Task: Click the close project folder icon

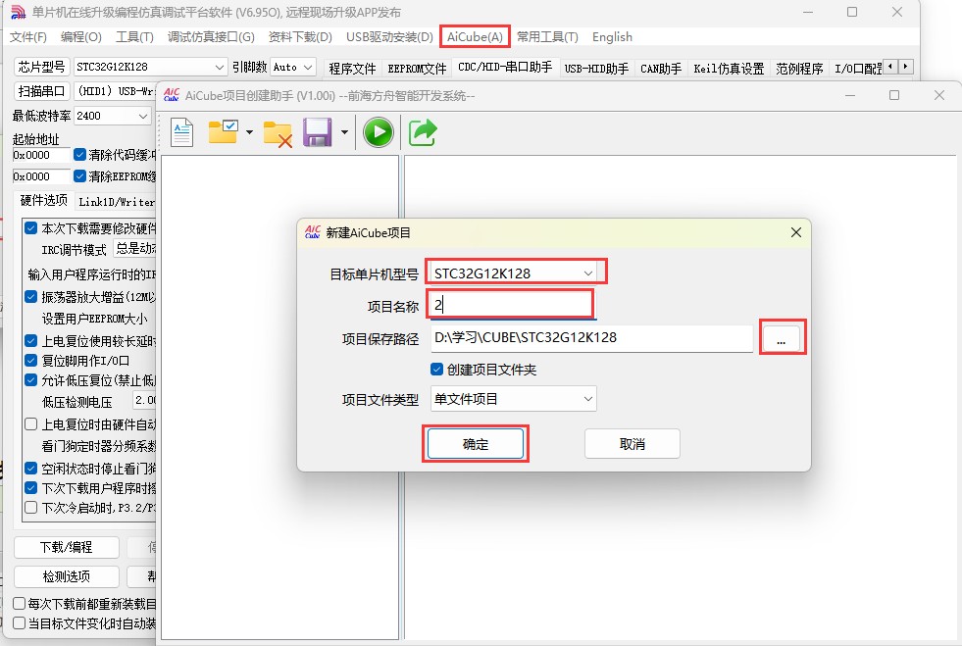Action: tap(278, 133)
